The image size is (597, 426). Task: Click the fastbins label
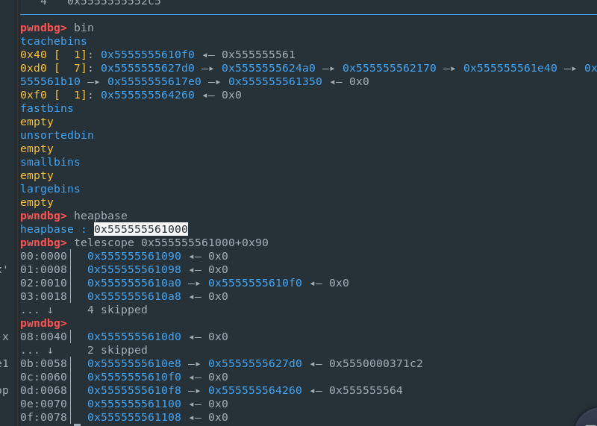pyautogui.click(x=46, y=108)
